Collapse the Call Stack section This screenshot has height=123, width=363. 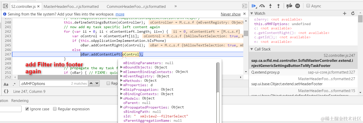[252, 49]
